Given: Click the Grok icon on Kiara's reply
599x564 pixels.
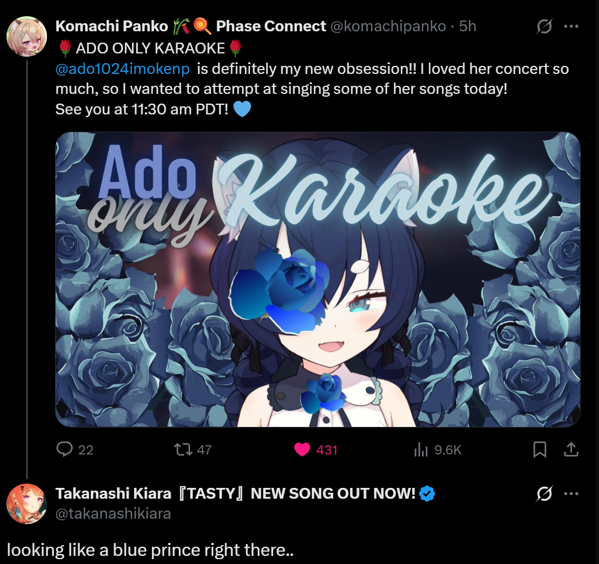Looking at the screenshot, I should click(x=544, y=493).
